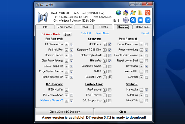Image resolution: width=185 pixels, height=124 pixels.
Task: Click Close & Delete D7 Directory
Action: [x=65, y=112]
